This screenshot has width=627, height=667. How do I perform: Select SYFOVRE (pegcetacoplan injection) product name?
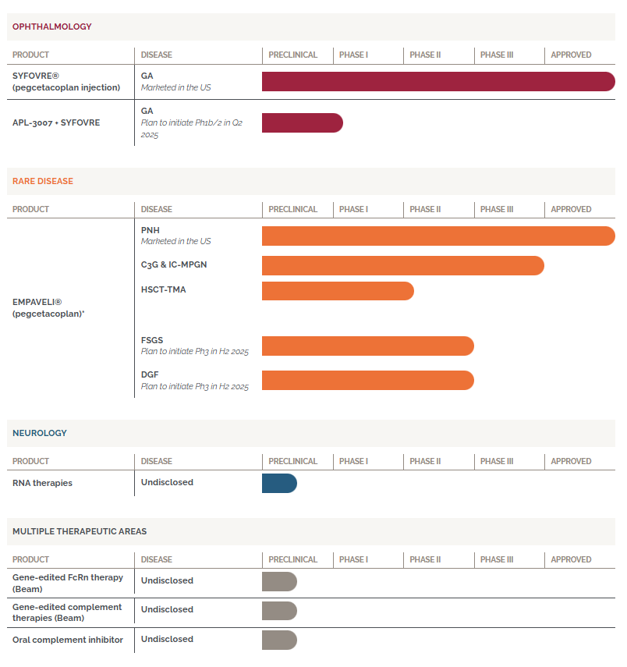pos(66,82)
